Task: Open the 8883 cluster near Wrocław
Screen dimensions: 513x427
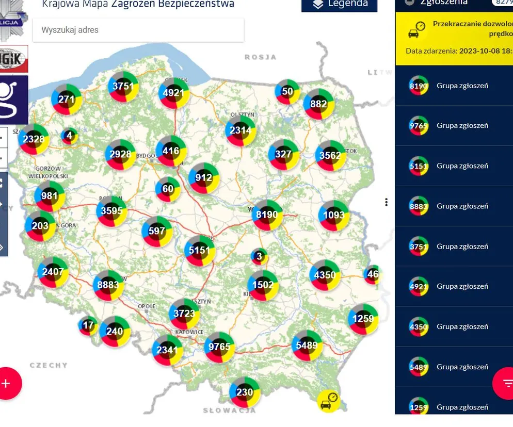Action: pos(108,285)
